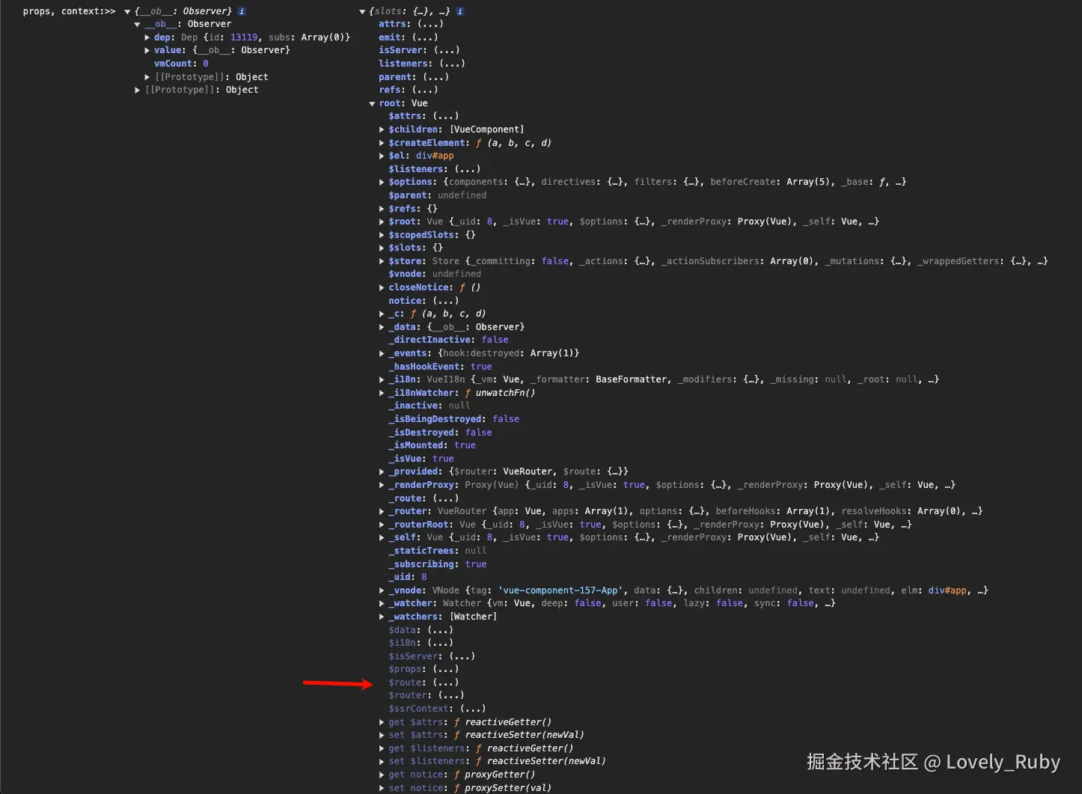Expand the set $listeners reactiveSetter entry
The image size is (1082, 794).
pos(382,762)
